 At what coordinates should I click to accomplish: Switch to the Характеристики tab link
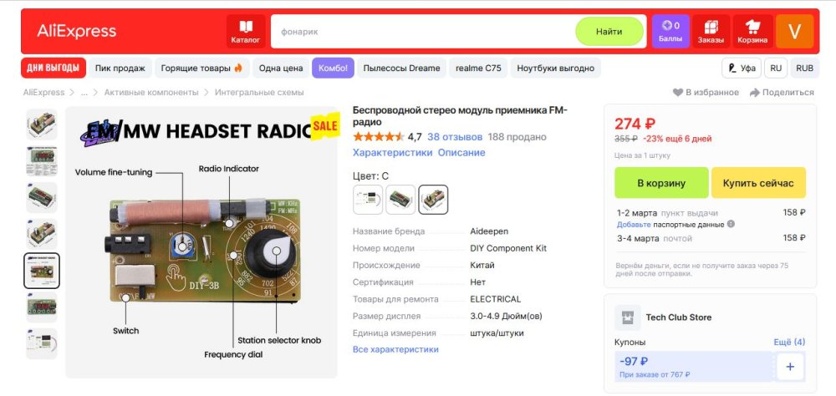coord(392,152)
